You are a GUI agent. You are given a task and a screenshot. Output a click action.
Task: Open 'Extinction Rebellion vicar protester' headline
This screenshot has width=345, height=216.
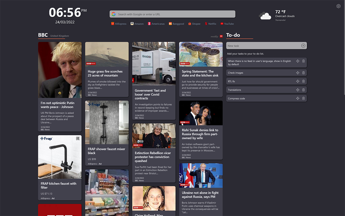coord(153,157)
